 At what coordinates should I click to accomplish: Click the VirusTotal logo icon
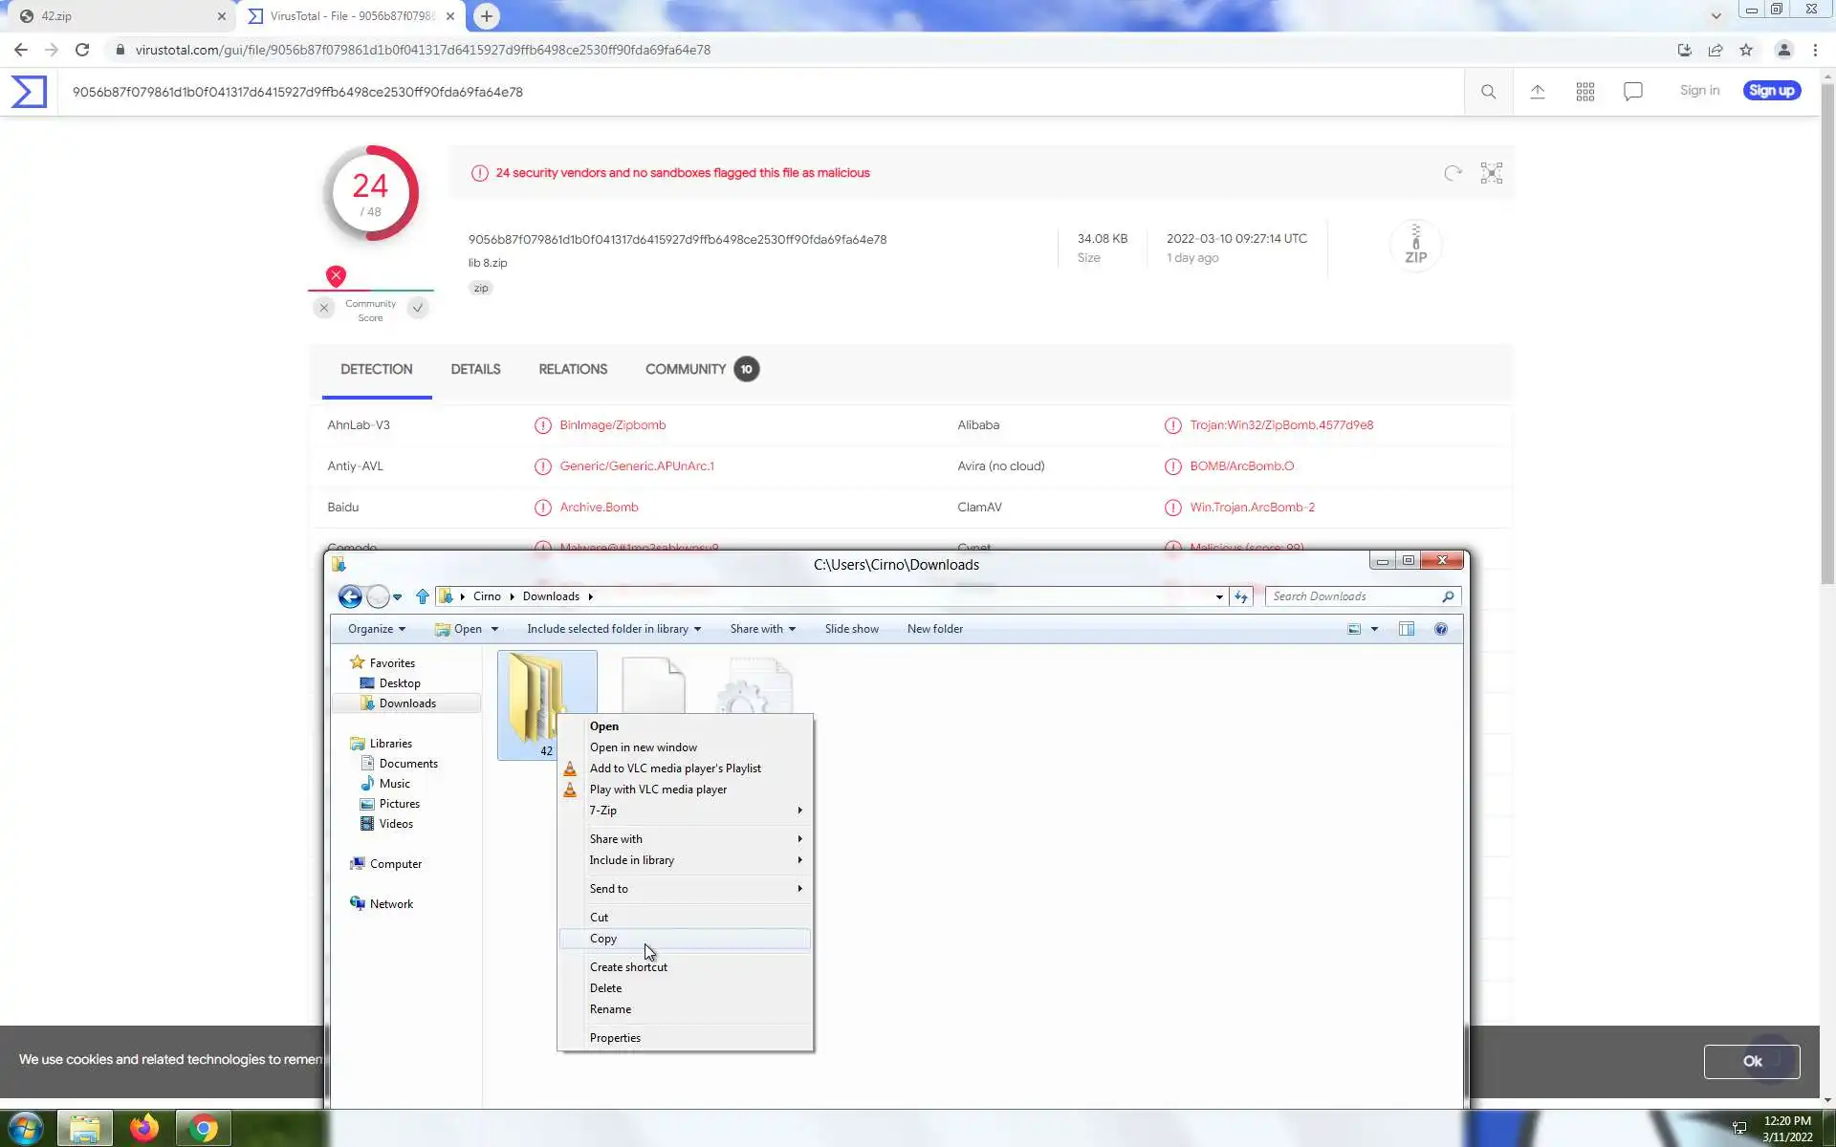pyautogui.click(x=29, y=92)
